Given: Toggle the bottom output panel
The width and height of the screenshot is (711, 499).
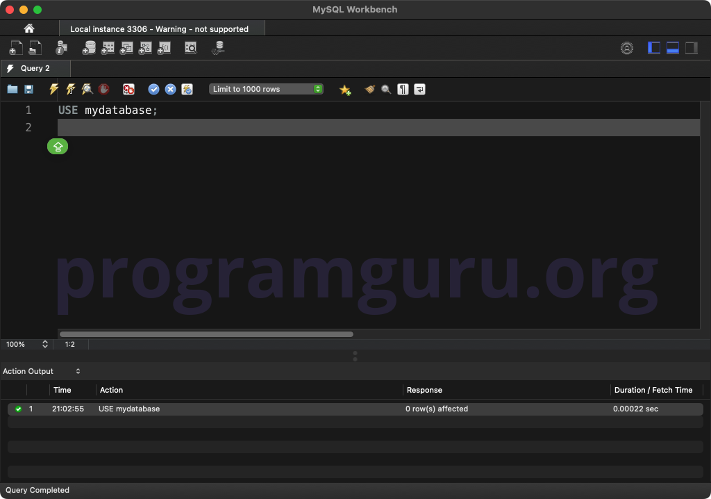Looking at the screenshot, I should pyautogui.click(x=672, y=48).
